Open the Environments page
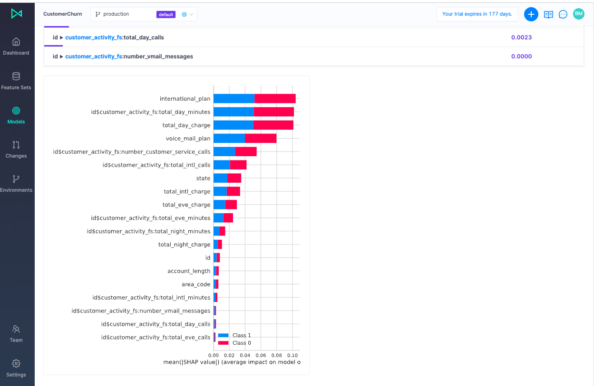Image resolution: width=594 pixels, height=386 pixels. tap(16, 183)
